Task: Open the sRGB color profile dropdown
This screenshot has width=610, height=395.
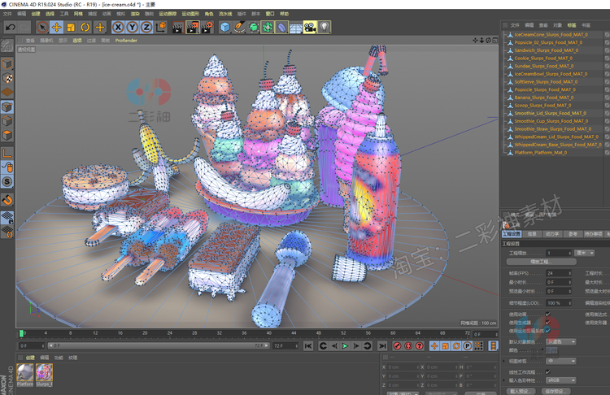Action: click(x=562, y=380)
